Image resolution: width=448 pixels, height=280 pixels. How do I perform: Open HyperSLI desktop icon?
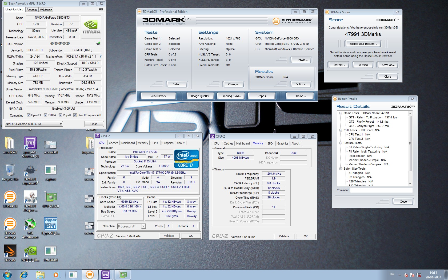point(51,226)
